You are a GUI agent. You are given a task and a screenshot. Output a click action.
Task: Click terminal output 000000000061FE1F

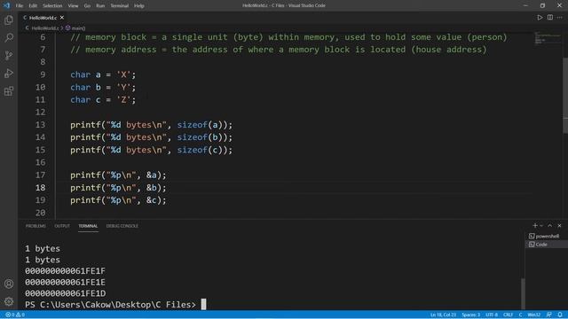pos(65,271)
